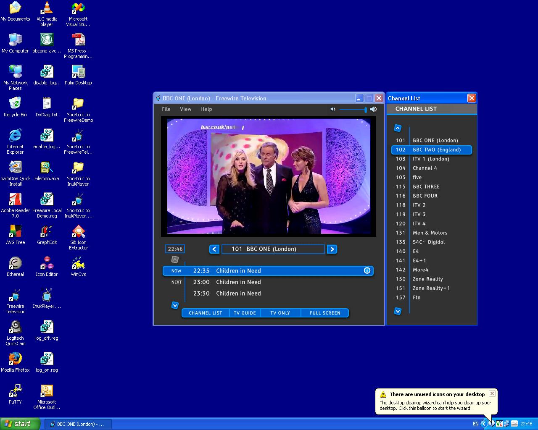Click the TV video preview area

[269, 176]
